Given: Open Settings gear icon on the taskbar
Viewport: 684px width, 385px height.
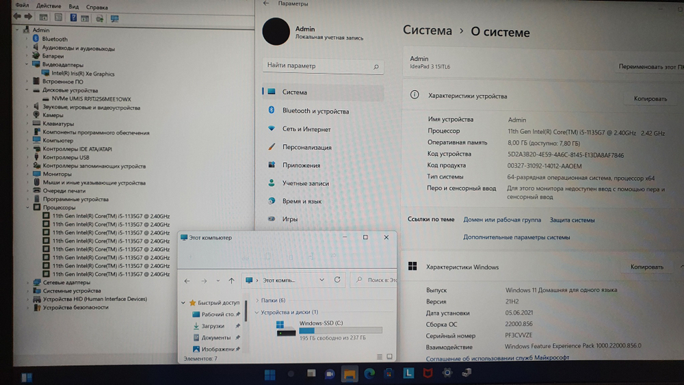Looking at the screenshot, I should 447,373.
